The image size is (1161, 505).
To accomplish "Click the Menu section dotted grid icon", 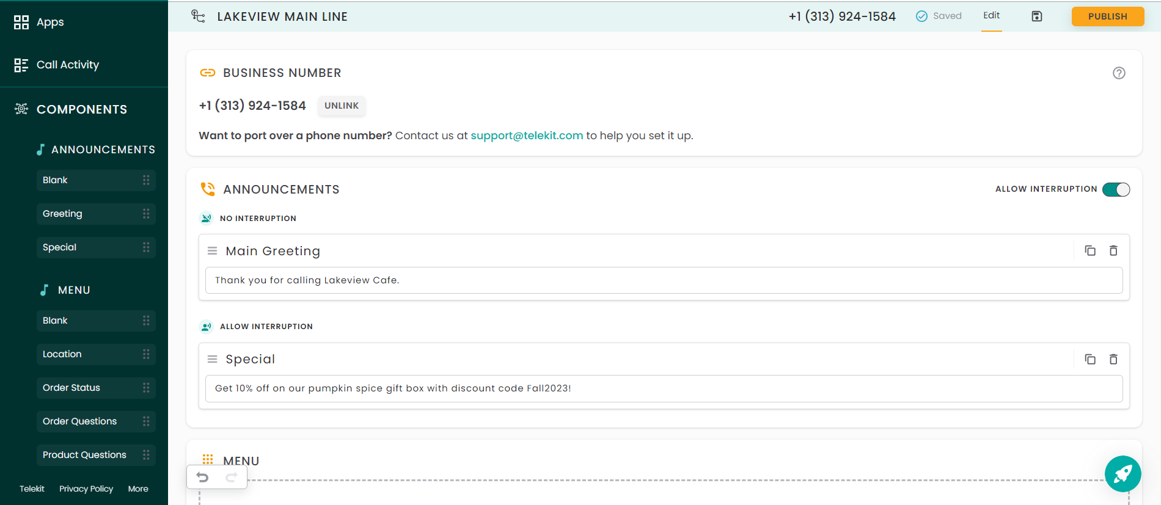I will (x=208, y=459).
